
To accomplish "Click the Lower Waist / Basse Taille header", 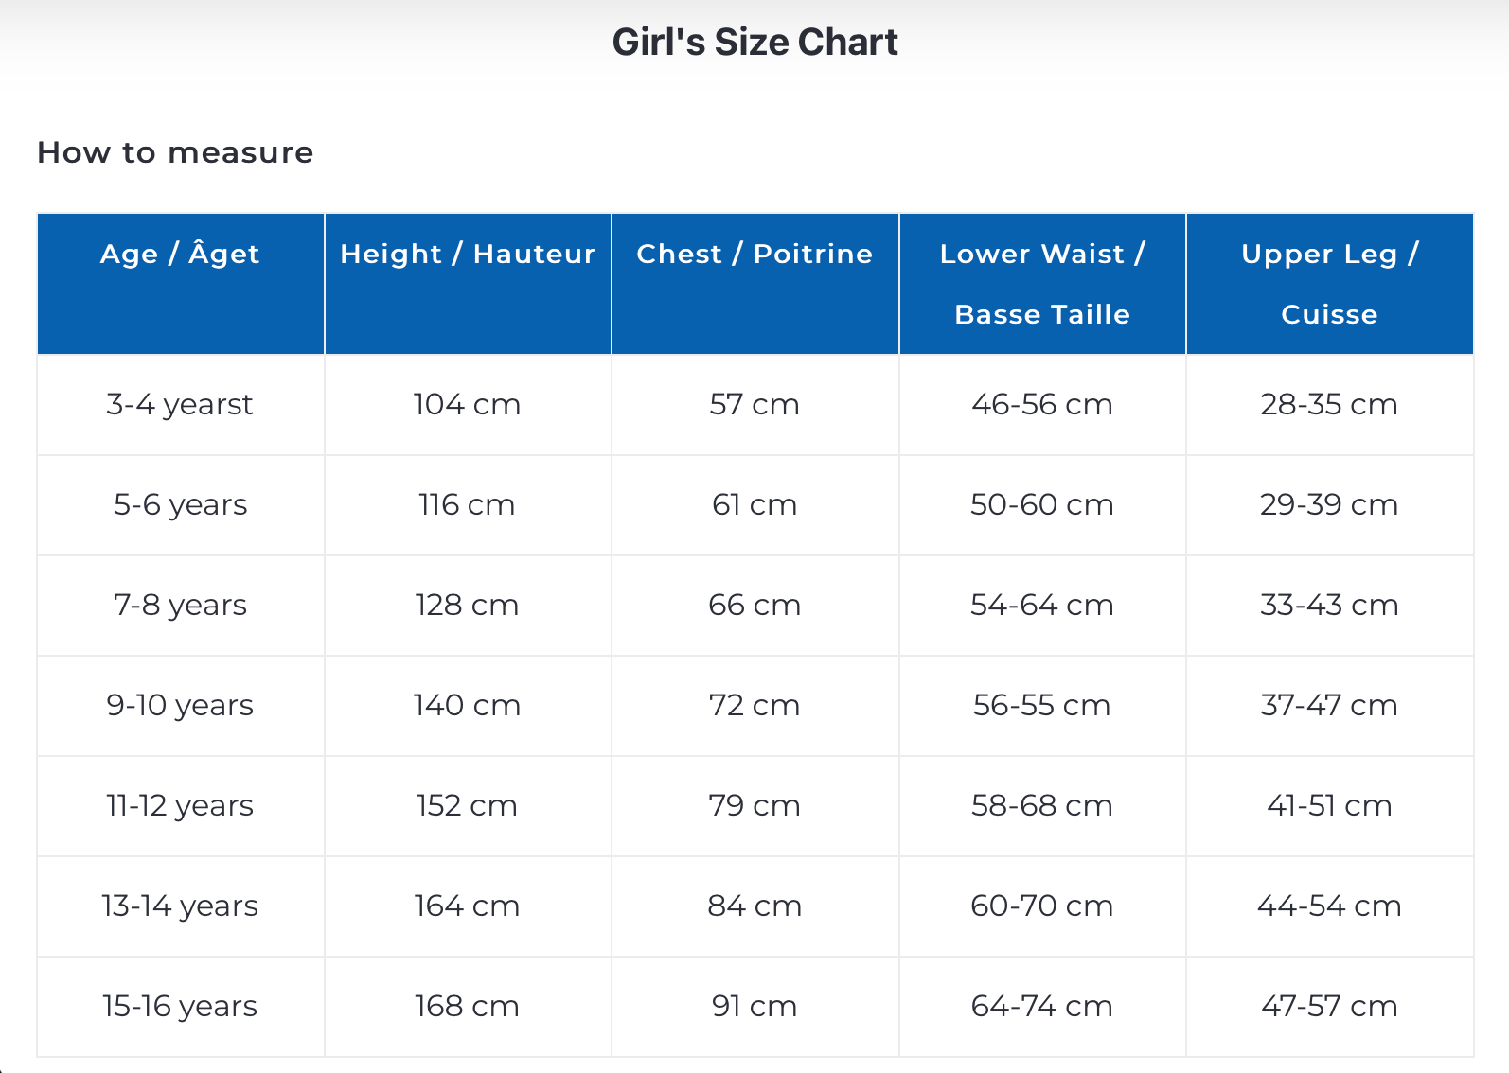I will point(1042,283).
